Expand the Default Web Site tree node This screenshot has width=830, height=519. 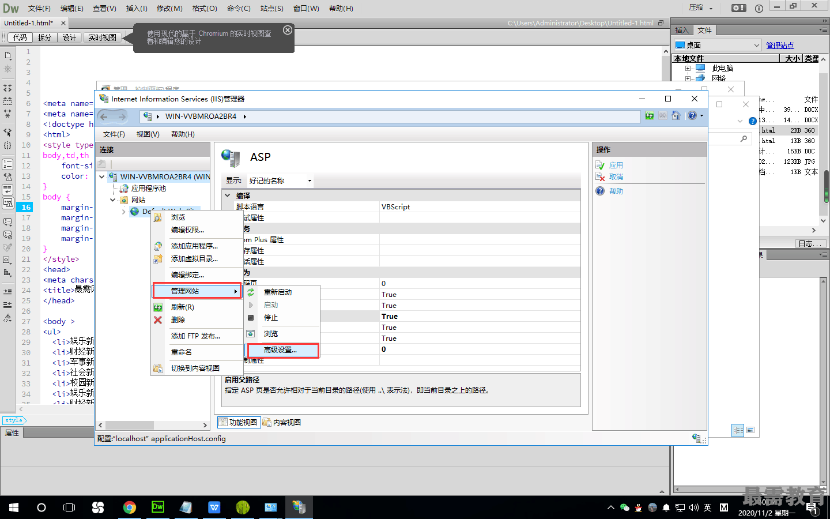point(124,212)
